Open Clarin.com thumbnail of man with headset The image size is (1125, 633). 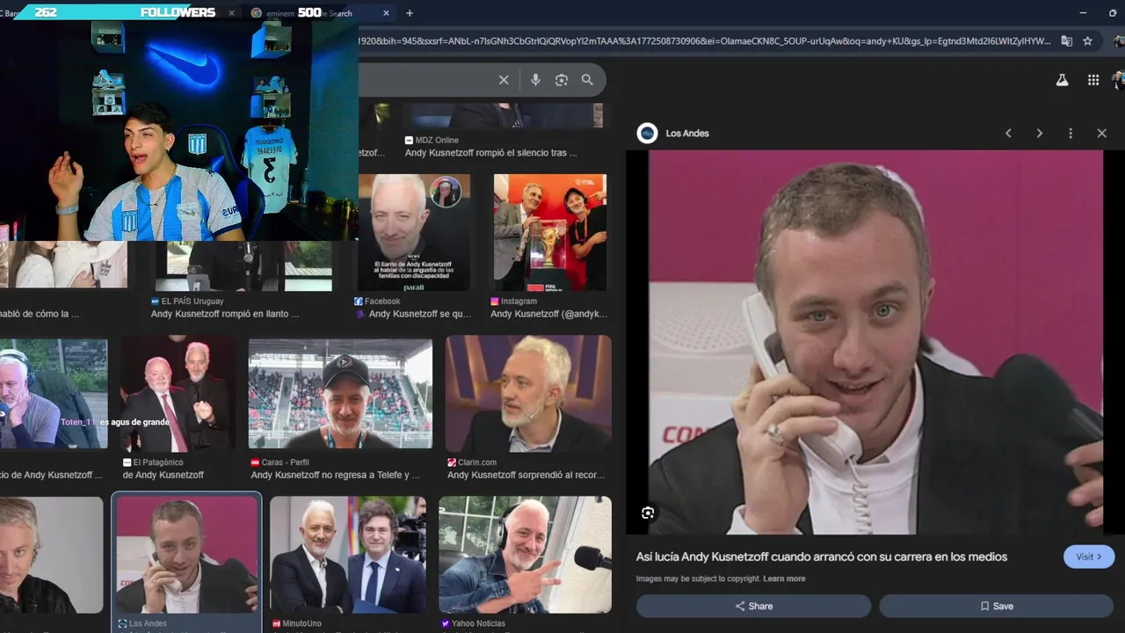[528, 393]
